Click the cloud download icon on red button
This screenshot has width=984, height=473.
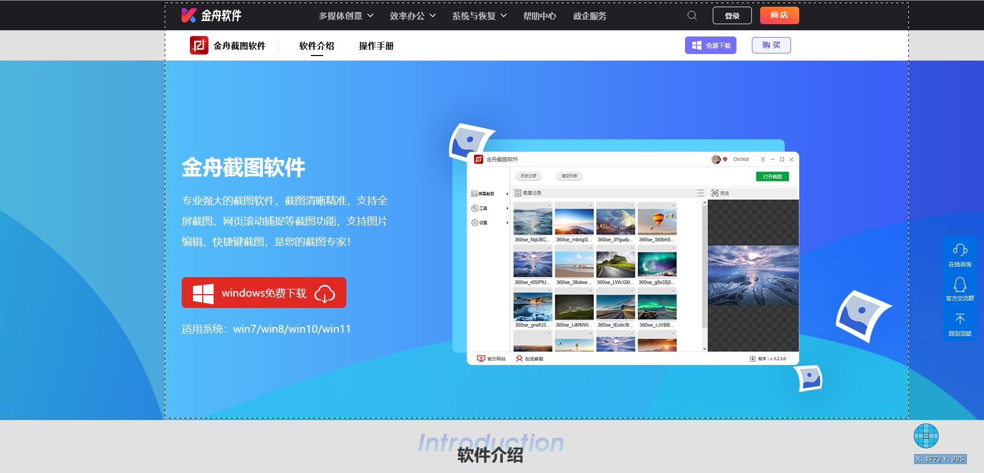[x=324, y=294]
